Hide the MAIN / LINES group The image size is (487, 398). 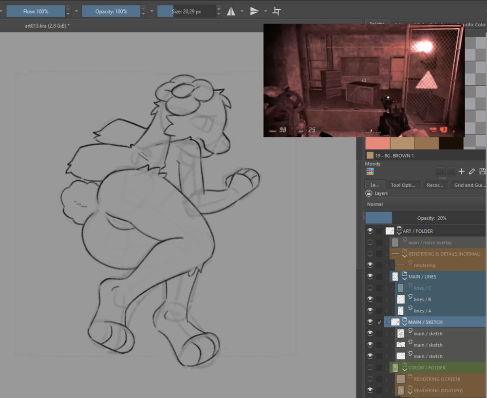pos(370,277)
